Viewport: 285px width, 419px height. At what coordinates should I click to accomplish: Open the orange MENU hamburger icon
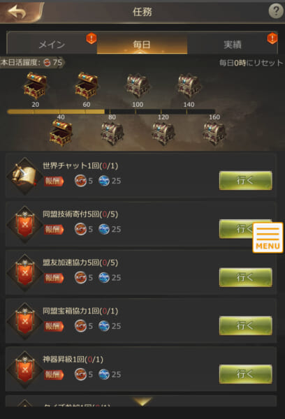[x=268, y=237]
